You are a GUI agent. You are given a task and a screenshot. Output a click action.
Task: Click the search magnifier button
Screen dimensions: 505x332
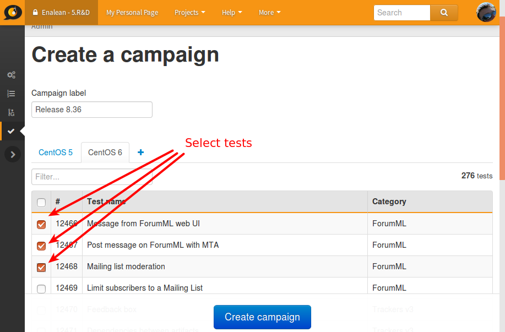coord(444,13)
